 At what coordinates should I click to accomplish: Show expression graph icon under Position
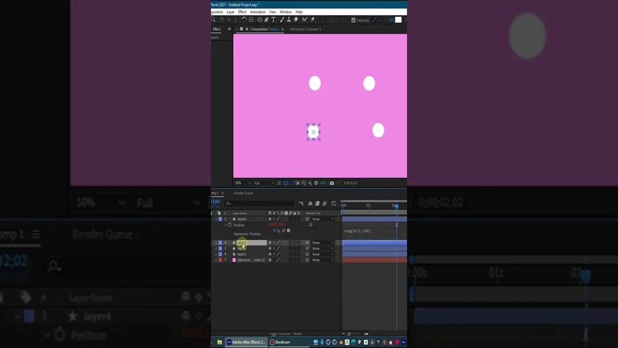[279, 231]
